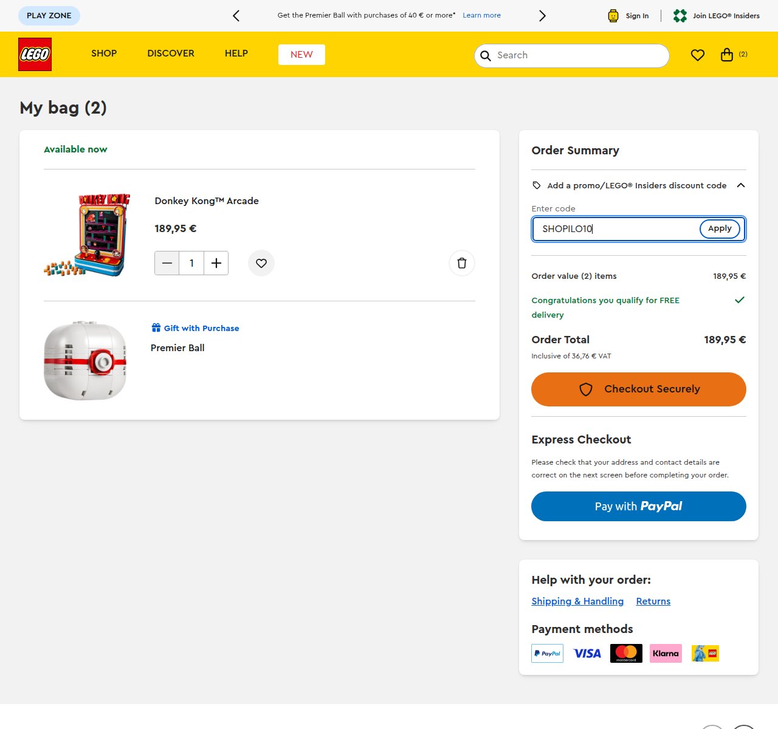Increase Donkey Kong Arcade quantity
This screenshot has width=778, height=729.
click(x=216, y=263)
